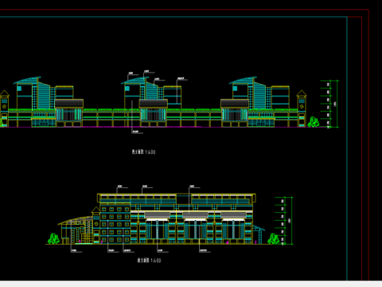The height and width of the screenshot is (287, 382).
Task: Click the tree right of the five-story building
Action: [273, 238]
